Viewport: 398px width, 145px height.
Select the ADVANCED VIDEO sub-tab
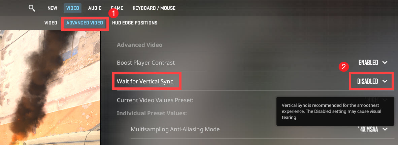point(85,23)
